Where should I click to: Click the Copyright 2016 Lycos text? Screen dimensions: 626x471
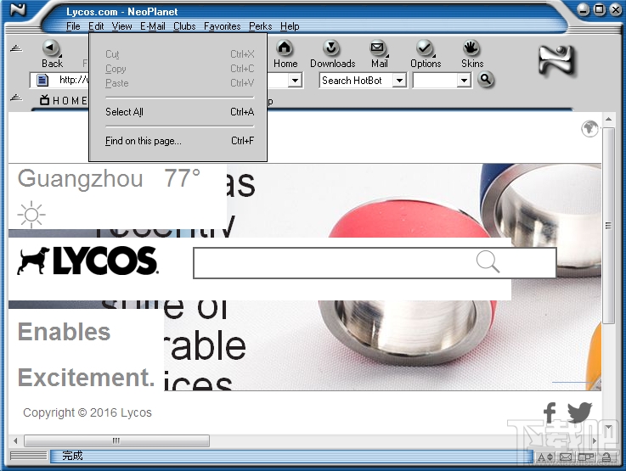click(87, 412)
